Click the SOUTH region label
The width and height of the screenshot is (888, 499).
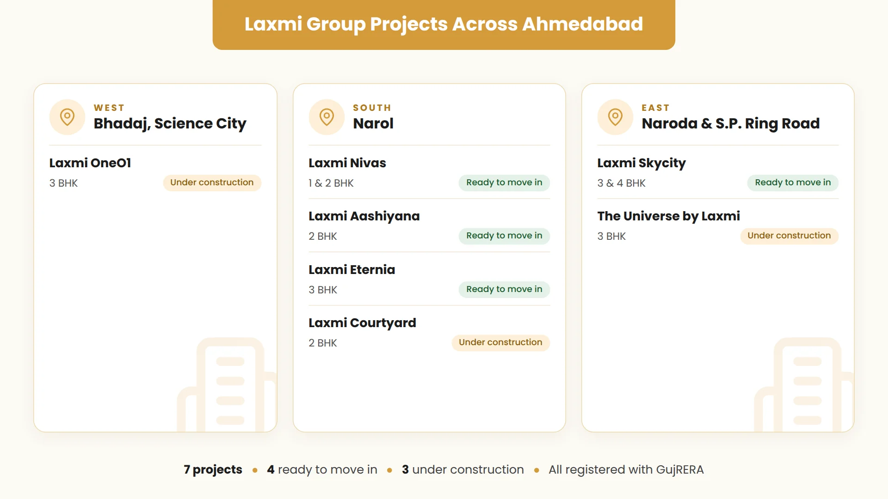click(372, 108)
